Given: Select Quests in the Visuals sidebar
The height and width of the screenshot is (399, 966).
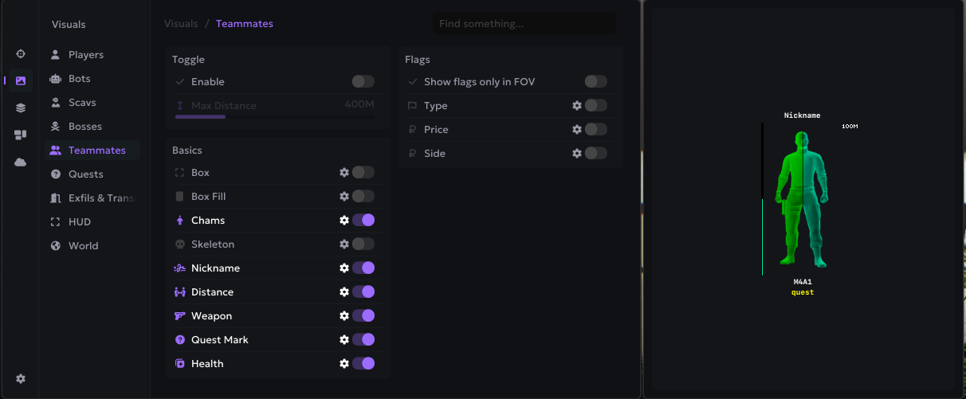Looking at the screenshot, I should (85, 174).
